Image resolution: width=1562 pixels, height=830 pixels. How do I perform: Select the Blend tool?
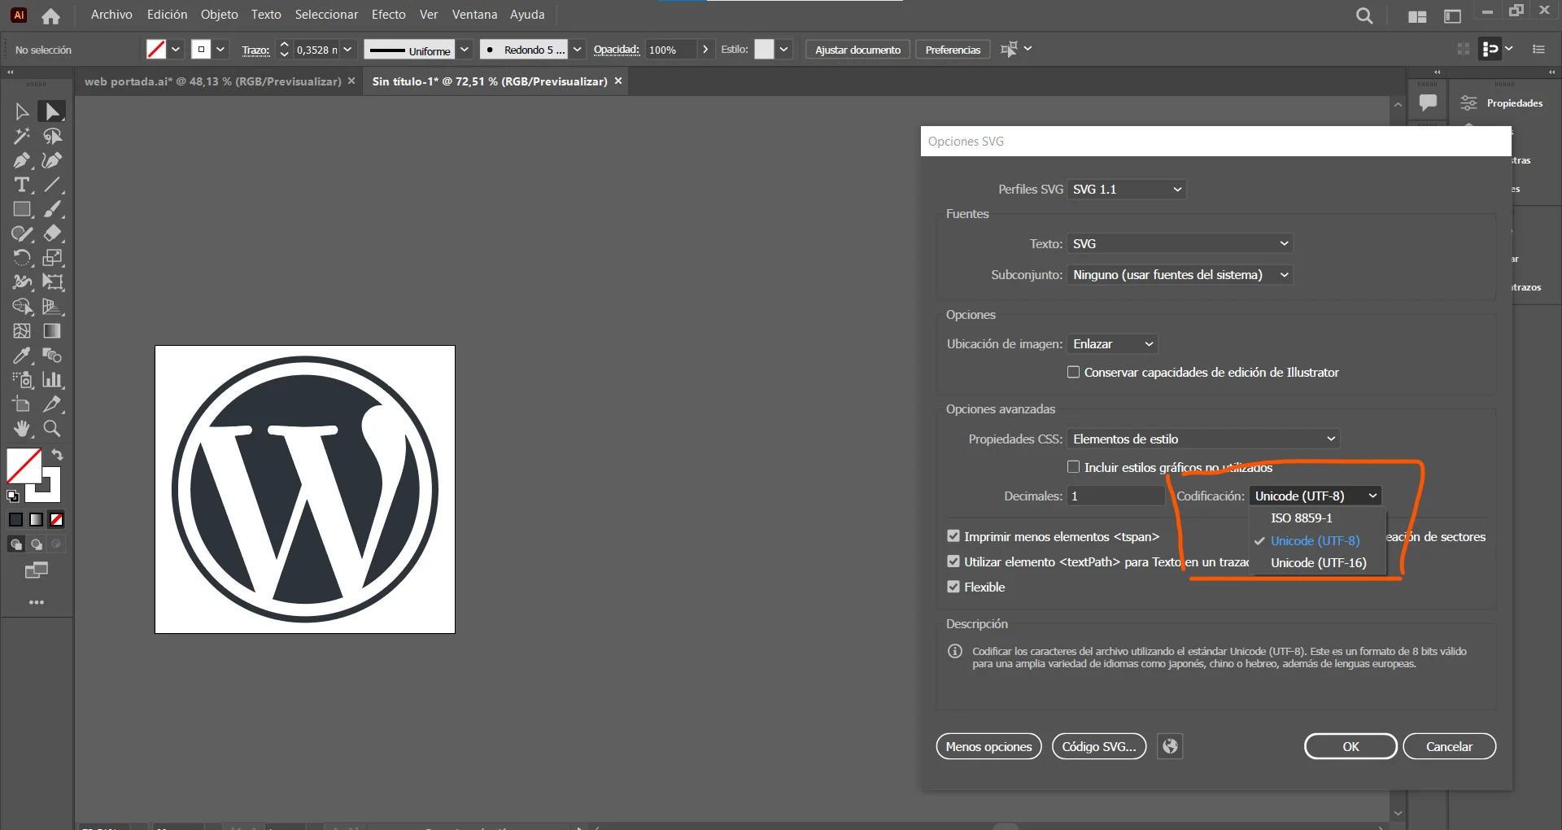point(53,356)
